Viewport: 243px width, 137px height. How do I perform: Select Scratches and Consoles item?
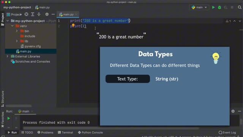click(33, 61)
